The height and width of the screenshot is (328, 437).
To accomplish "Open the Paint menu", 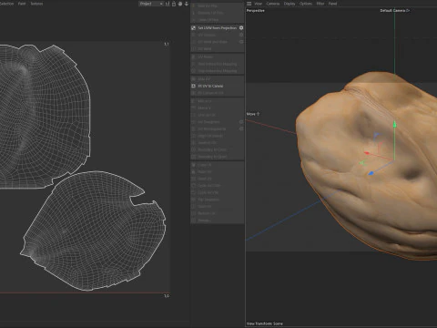I will pos(22,4).
